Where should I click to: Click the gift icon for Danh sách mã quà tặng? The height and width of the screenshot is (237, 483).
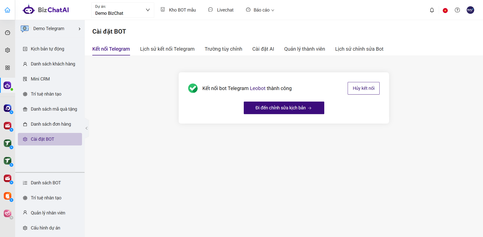tap(25, 109)
